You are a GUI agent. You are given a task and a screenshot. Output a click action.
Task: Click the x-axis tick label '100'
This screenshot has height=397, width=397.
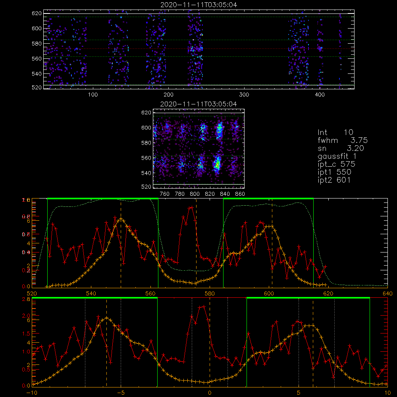point(93,95)
